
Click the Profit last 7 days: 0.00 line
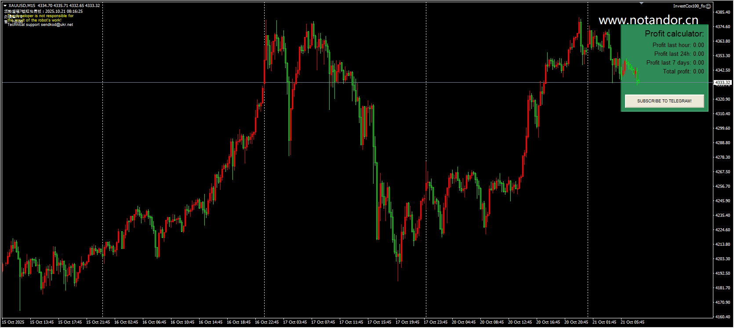(x=675, y=63)
